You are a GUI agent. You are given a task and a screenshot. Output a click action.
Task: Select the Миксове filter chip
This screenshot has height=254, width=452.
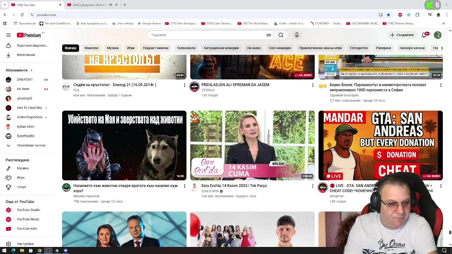(91, 48)
